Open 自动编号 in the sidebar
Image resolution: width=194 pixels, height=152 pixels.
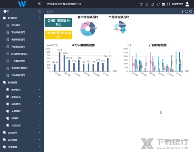[x=16, y=25]
